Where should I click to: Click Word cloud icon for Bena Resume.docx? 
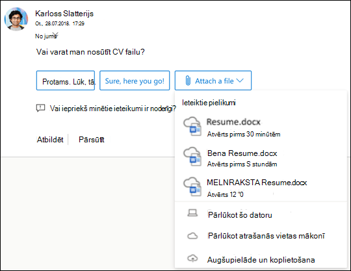coord(192,157)
